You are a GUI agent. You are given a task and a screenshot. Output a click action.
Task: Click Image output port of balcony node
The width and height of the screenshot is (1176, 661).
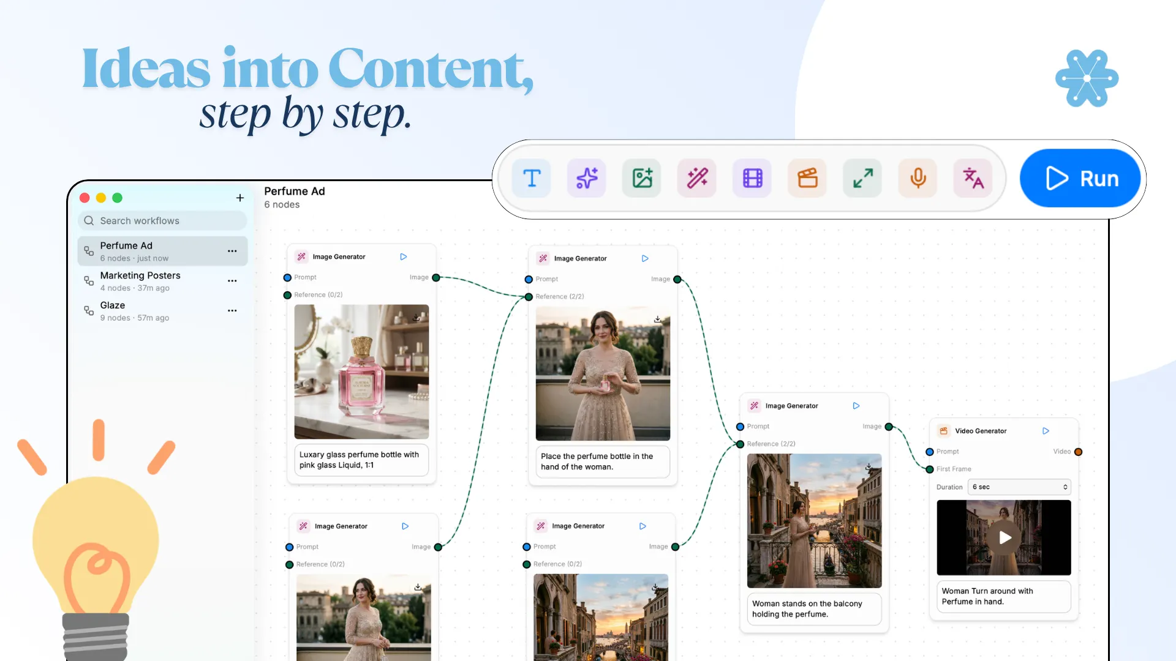pyautogui.click(x=889, y=427)
